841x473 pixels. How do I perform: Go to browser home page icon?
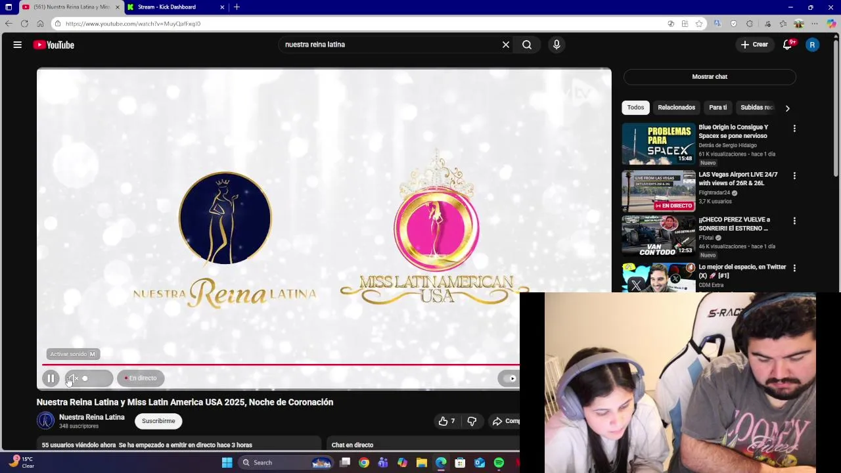pos(40,24)
